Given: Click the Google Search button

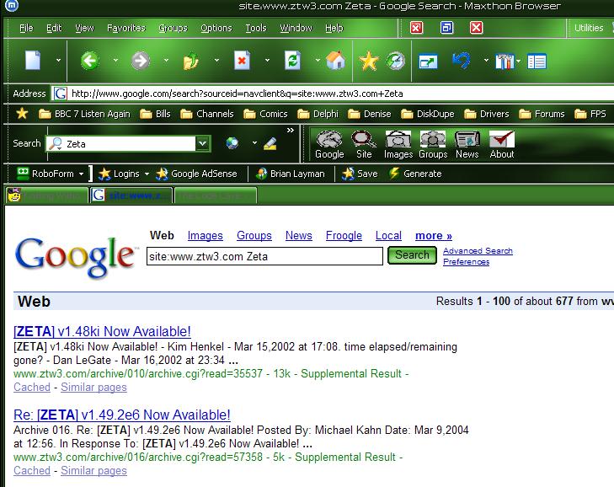Looking at the screenshot, I should pos(412,255).
